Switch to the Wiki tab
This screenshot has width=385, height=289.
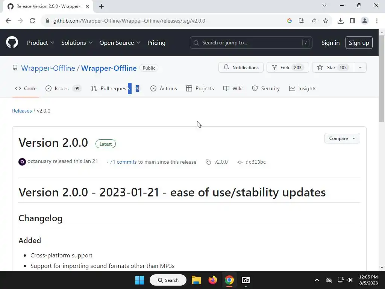(233, 88)
